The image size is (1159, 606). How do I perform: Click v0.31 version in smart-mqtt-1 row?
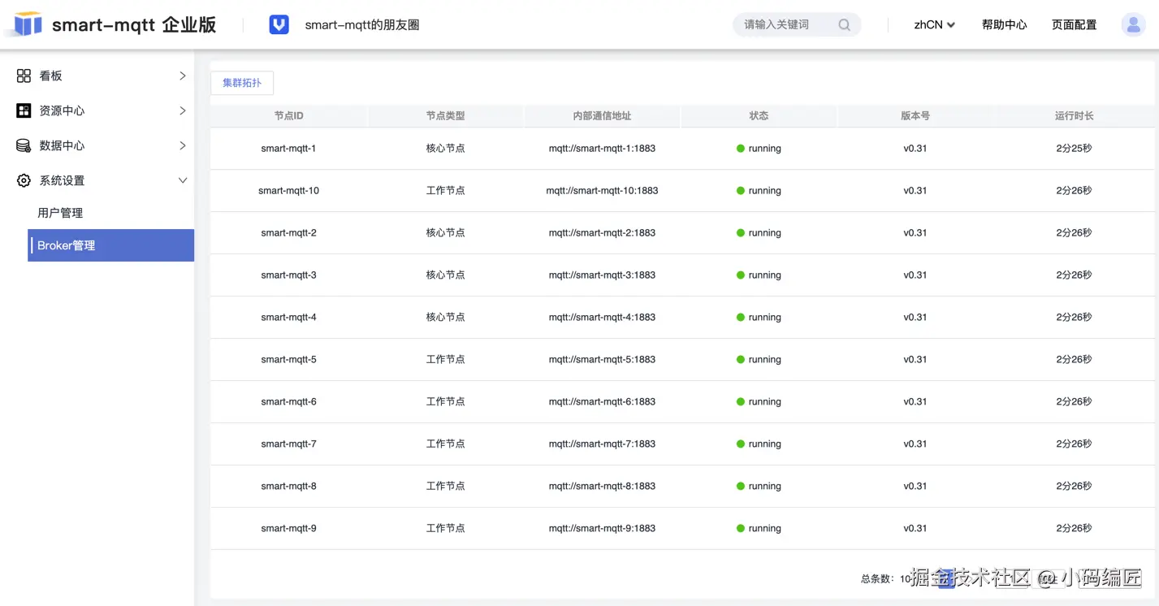pos(915,149)
